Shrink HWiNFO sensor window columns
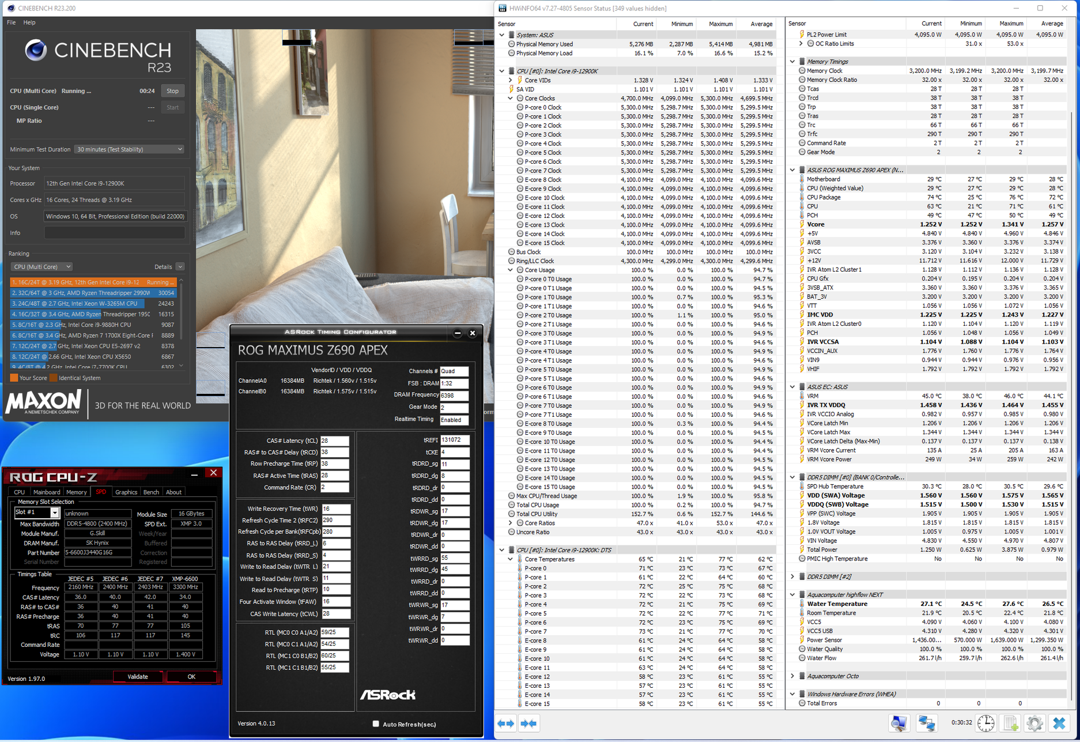The width and height of the screenshot is (1080, 742). [528, 724]
